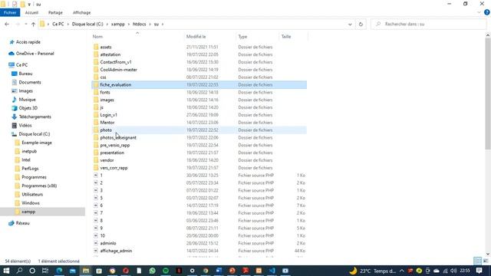Sort by Type column header
This screenshot has width=491, height=276.
click(x=242, y=37)
